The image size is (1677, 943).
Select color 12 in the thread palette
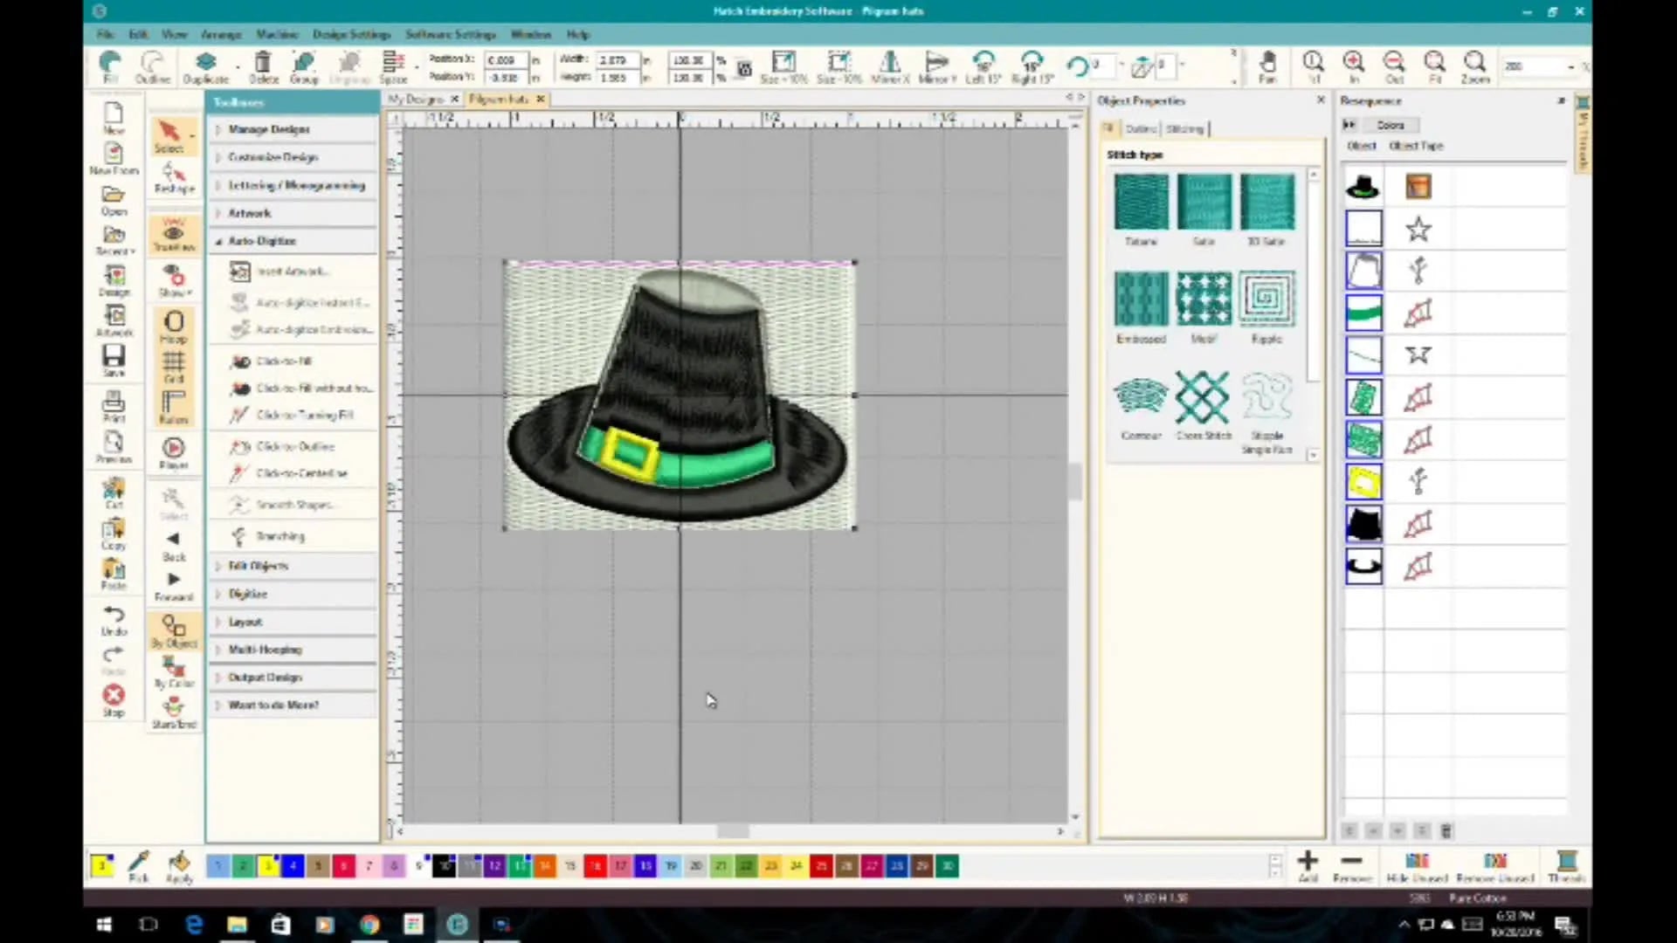point(495,866)
